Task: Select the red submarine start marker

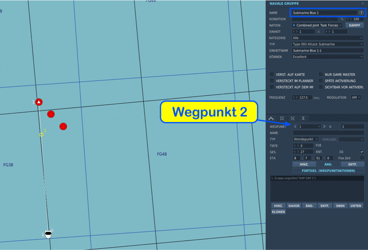Action: 39,102
